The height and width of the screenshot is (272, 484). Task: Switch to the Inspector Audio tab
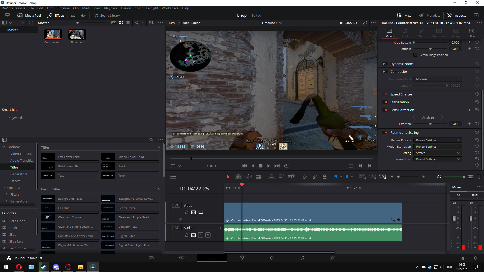(405, 33)
